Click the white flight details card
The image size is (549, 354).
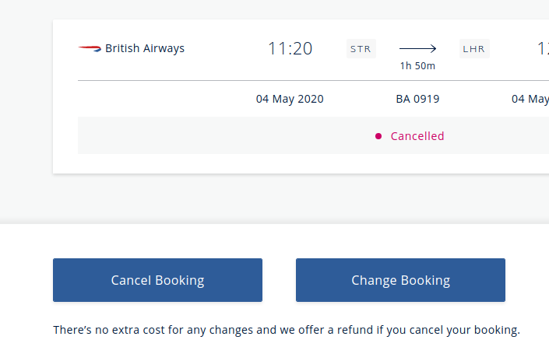[301, 96]
